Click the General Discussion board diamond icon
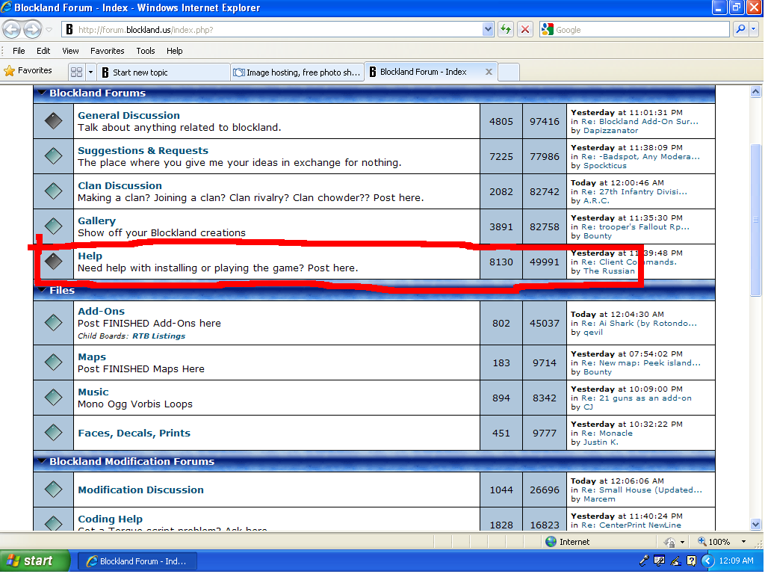The width and height of the screenshot is (765, 574). [x=53, y=121]
